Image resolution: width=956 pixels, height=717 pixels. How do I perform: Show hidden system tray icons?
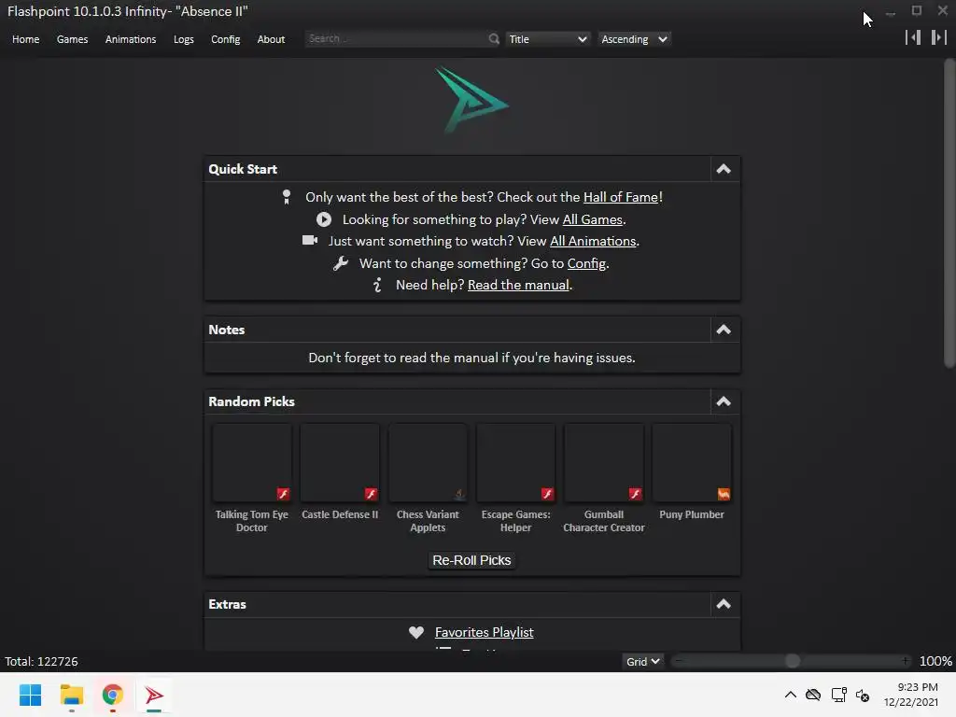[x=790, y=695]
